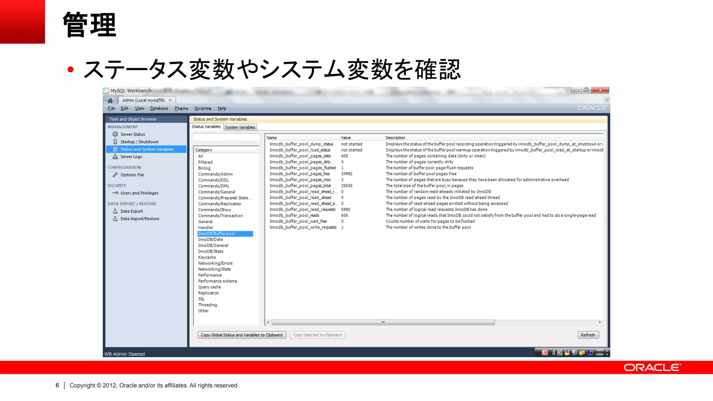Screen dimensions: 713x401
Task: Select the Innodb_buffer_pool_write_requests row
Action: tap(434, 227)
